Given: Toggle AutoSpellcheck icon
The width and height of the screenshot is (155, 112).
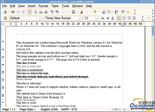Looking at the screenshot, I should (x=57, y=12).
